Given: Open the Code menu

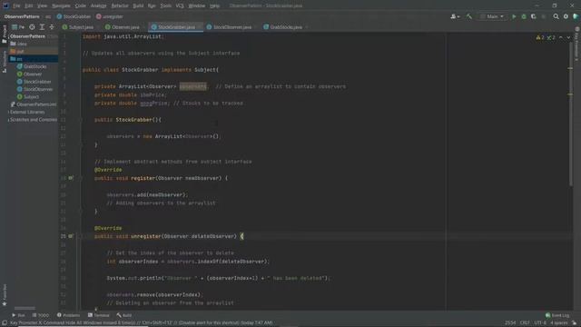Looking at the screenshot, I should (x=80, y=5).
